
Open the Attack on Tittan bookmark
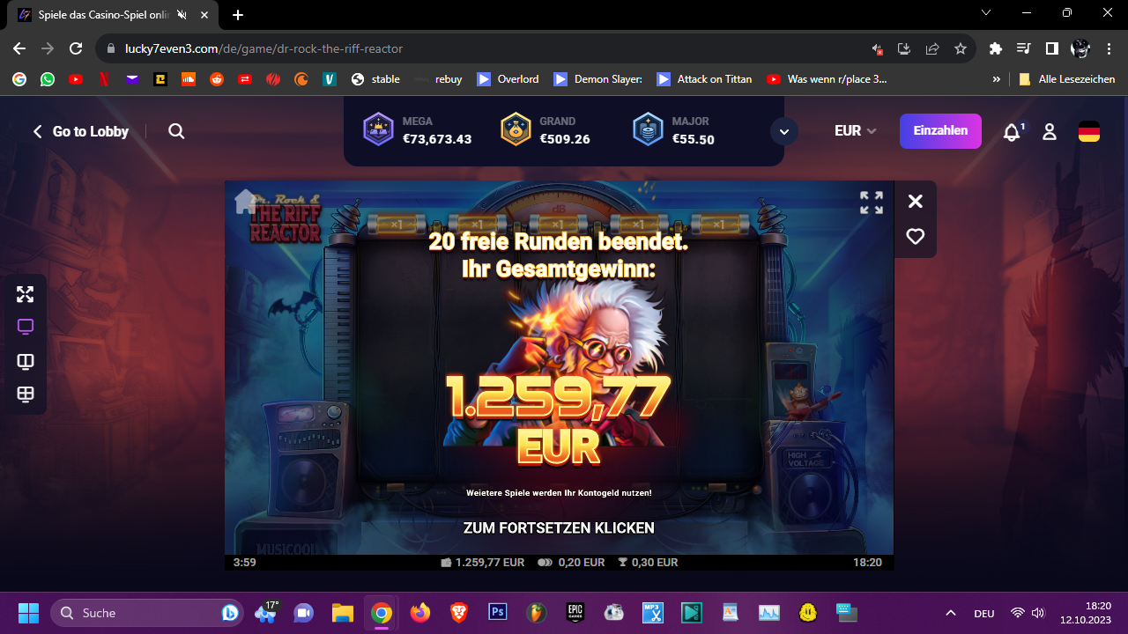coord(704,79)
